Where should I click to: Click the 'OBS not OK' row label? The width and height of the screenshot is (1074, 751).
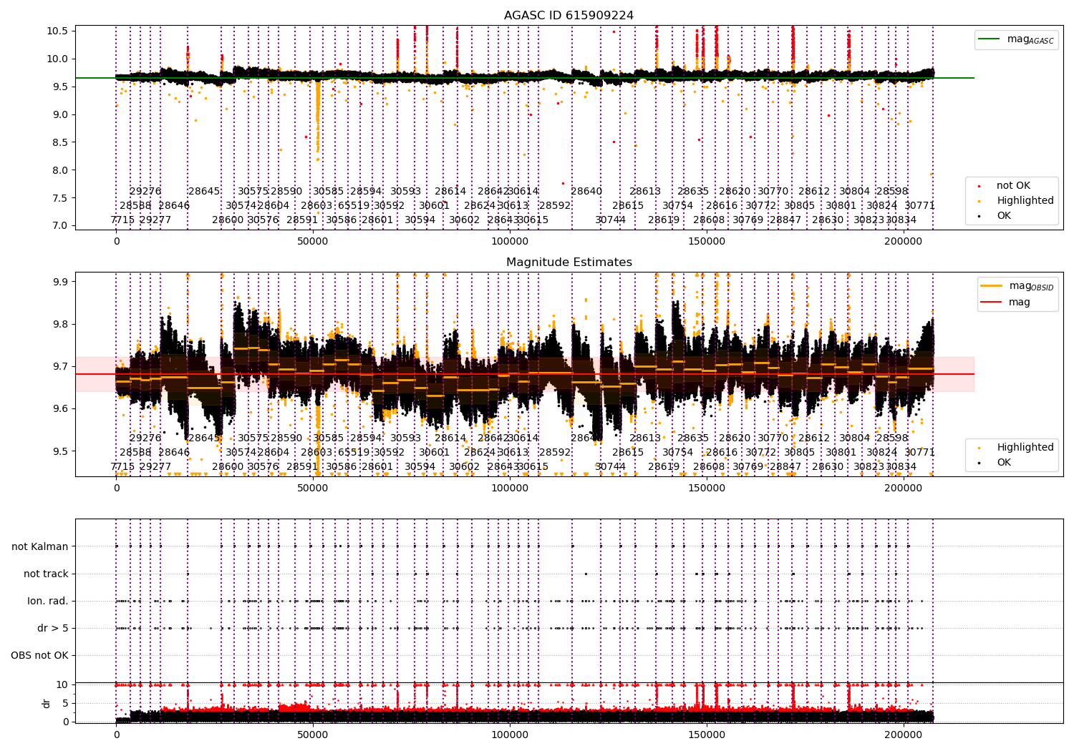[x=40, y=655]
